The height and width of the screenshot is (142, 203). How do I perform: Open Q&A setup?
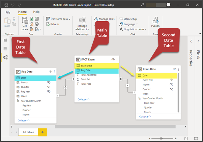point(128,19)
